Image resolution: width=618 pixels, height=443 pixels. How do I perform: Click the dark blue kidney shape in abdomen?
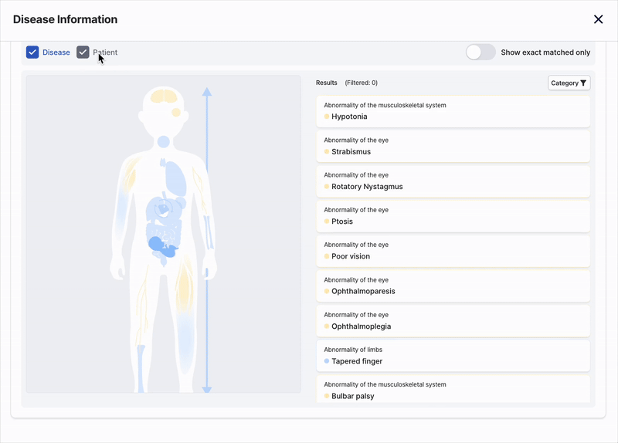click(x=158, y=245)
